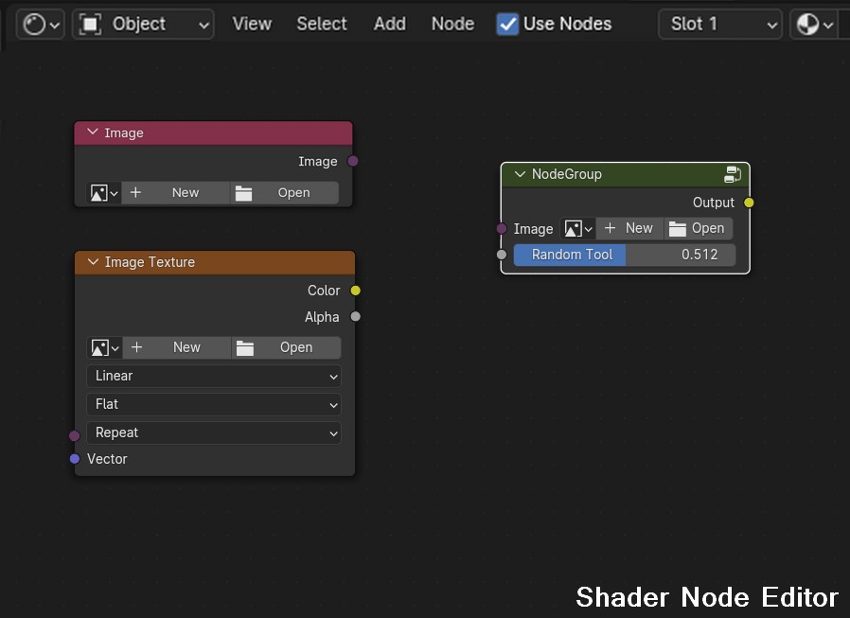Open the Node menu
850x618 pixels.
(452, 24)
